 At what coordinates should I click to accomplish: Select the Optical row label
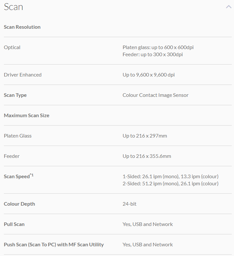click(12, 47)
